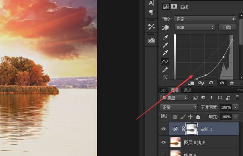The width and height of the screenshot is (243, 156).
Task: Open the 预设 preset dropdown
Action: coord(205,19)
